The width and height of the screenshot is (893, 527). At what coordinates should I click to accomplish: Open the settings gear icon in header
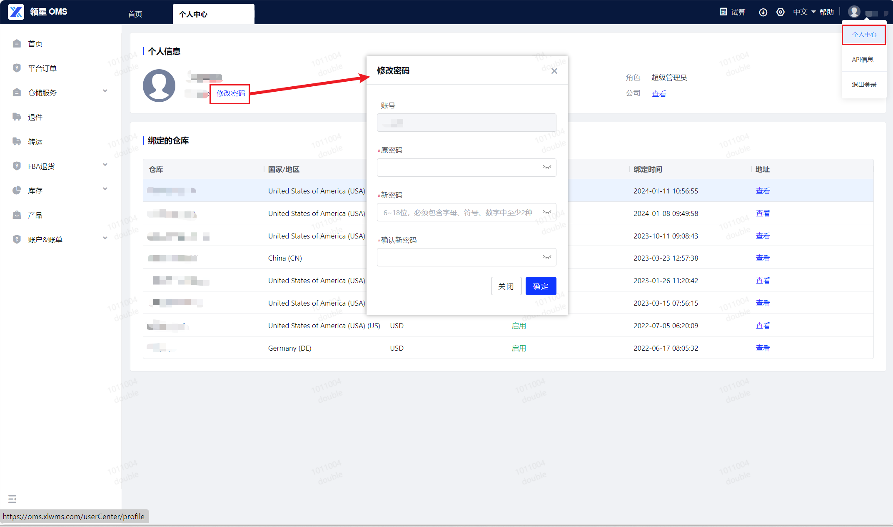click(x=781, y=12)
